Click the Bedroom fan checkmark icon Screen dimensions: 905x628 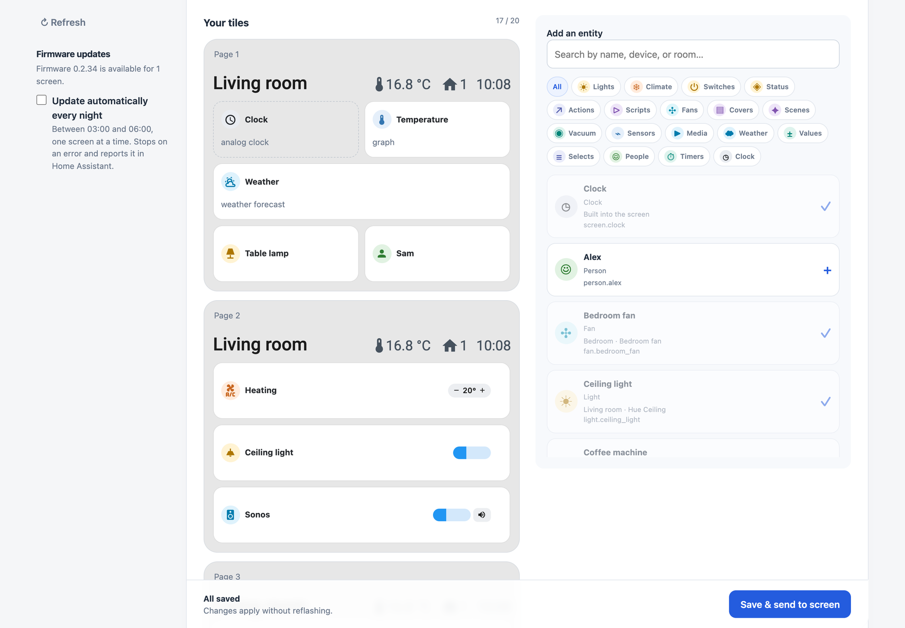click(x=825, y=334)
